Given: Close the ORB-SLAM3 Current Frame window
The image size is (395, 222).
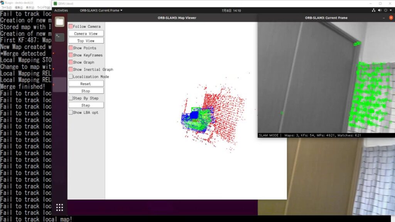Looking at the screenshot, I should 391,18.
